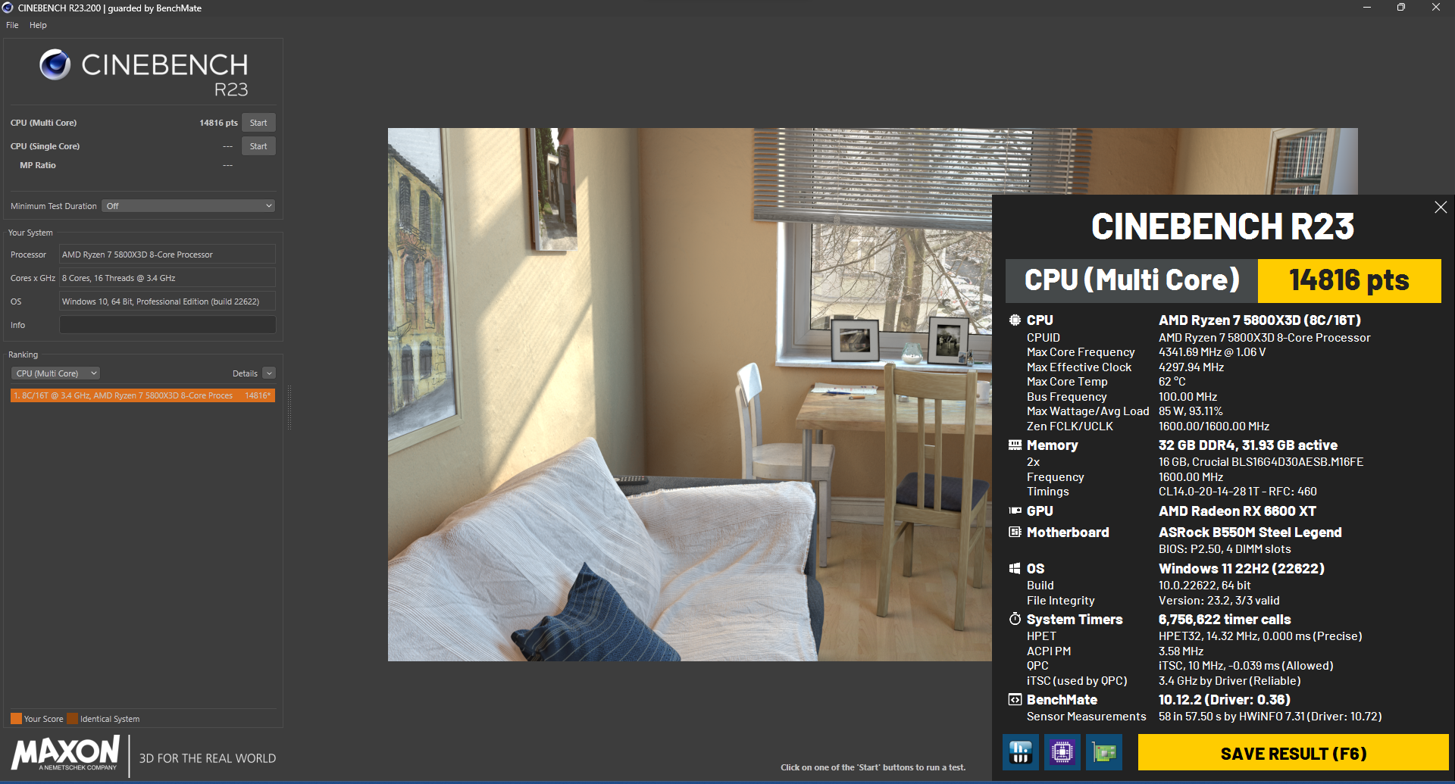Click the BenchMate icon in the results panel
The height and width of the screenshot is (784, 1455).
point(1015,699)
